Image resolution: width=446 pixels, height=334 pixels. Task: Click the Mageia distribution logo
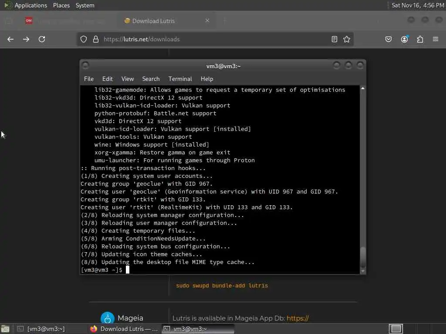[x=108, y=318]
